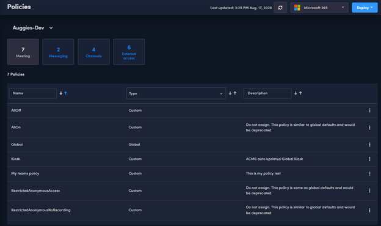This screenshot has height=226, width=381.
Task: Click the AllOn policy name
Action: pos(16,127)
